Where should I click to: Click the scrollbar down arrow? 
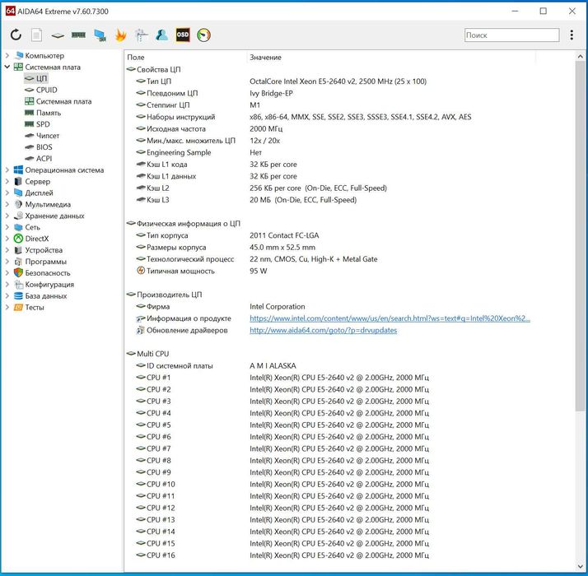(580, 567)
